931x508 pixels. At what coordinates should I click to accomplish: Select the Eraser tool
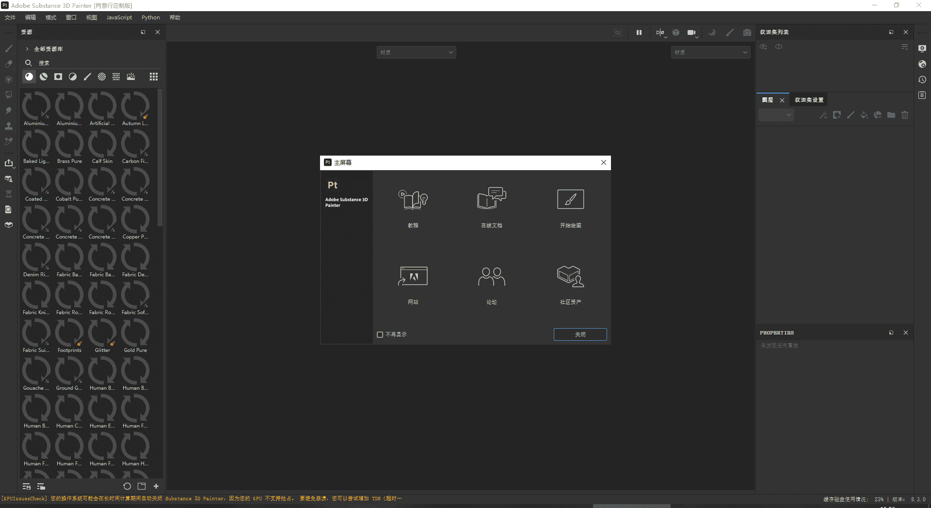point(8,63)
